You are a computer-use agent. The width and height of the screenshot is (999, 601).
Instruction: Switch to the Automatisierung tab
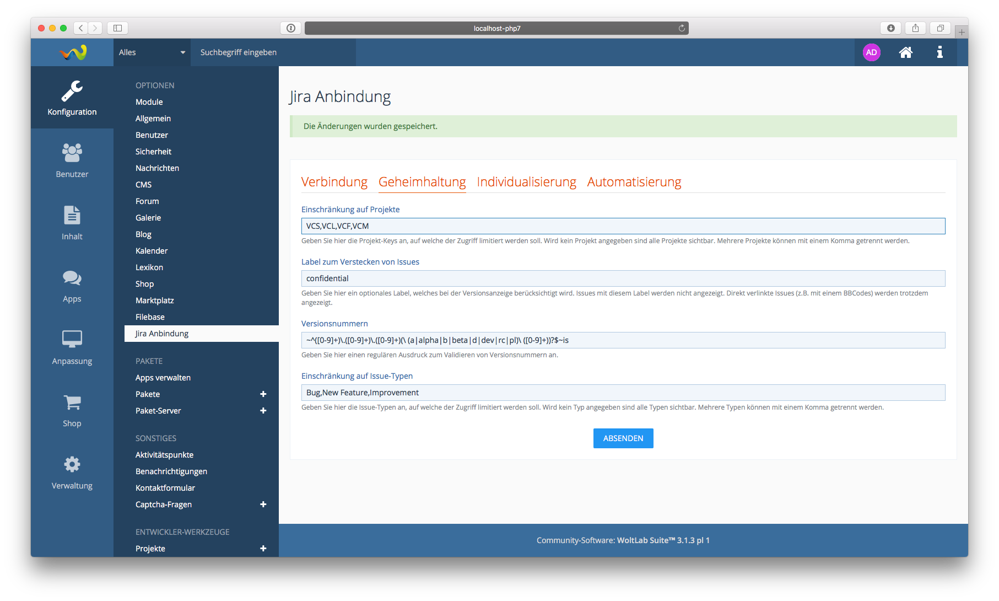[x=634, y=182]
